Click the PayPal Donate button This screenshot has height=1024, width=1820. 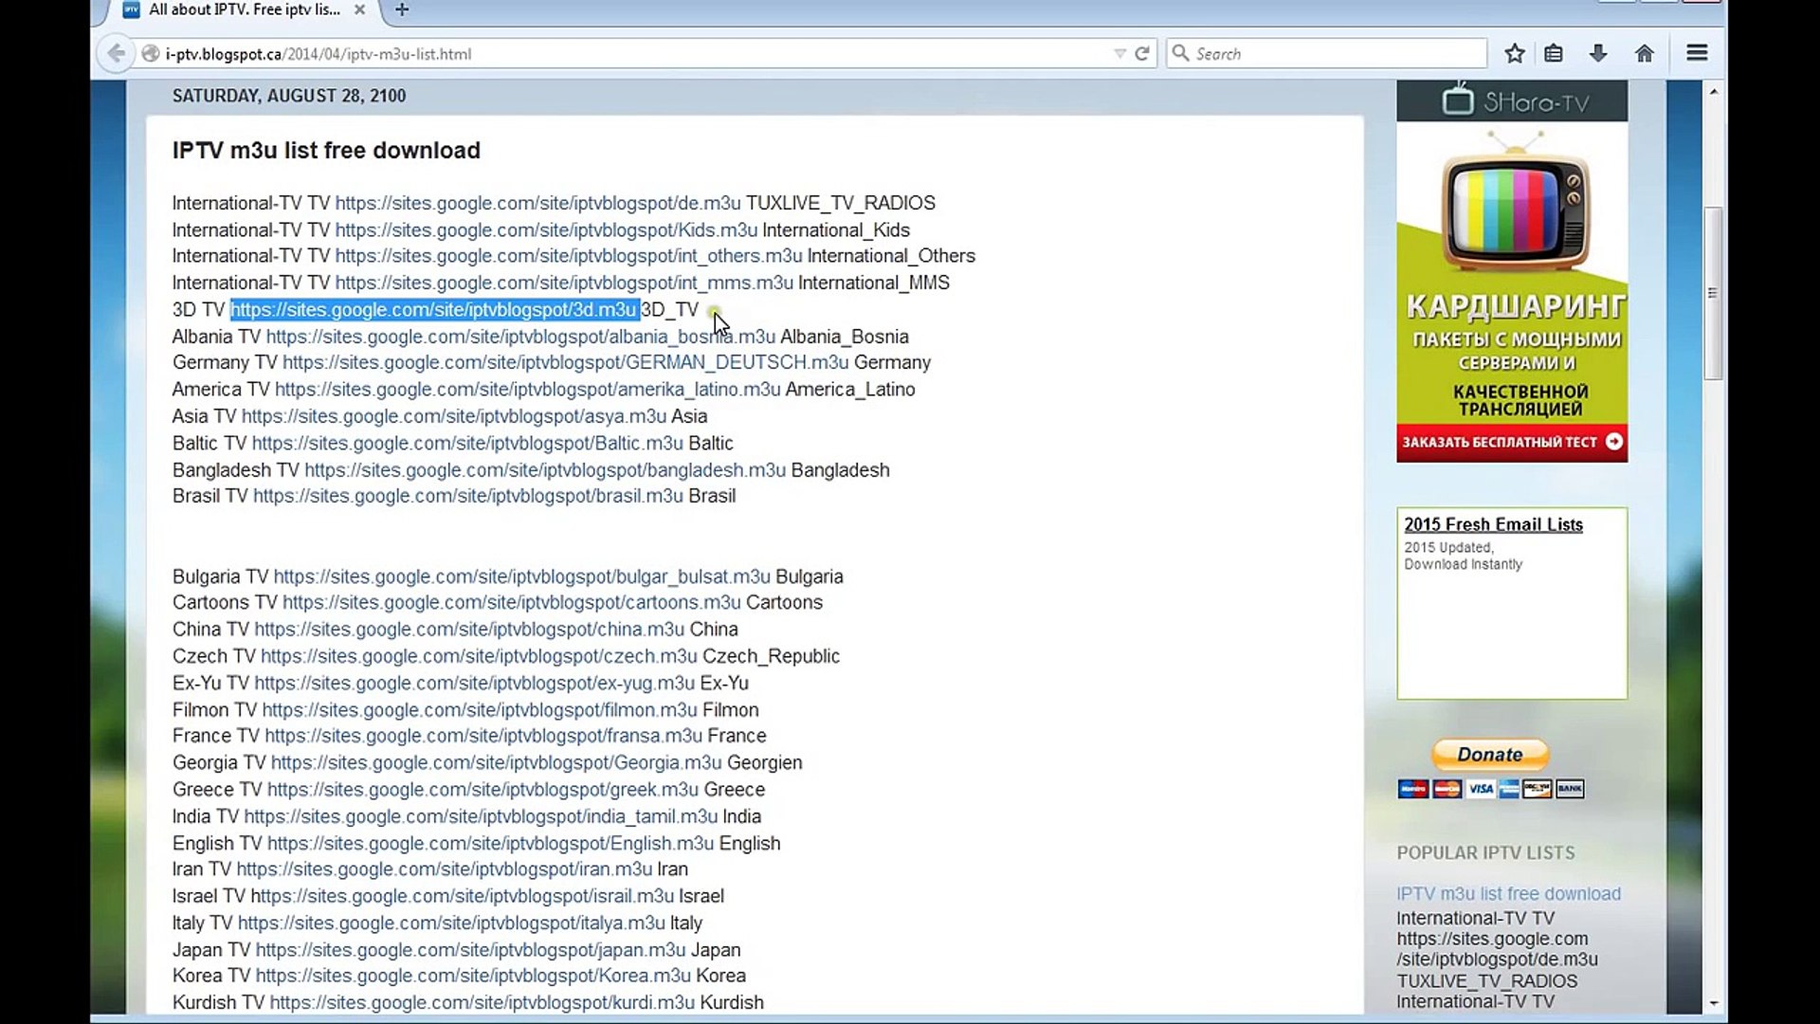[1490, 755]
